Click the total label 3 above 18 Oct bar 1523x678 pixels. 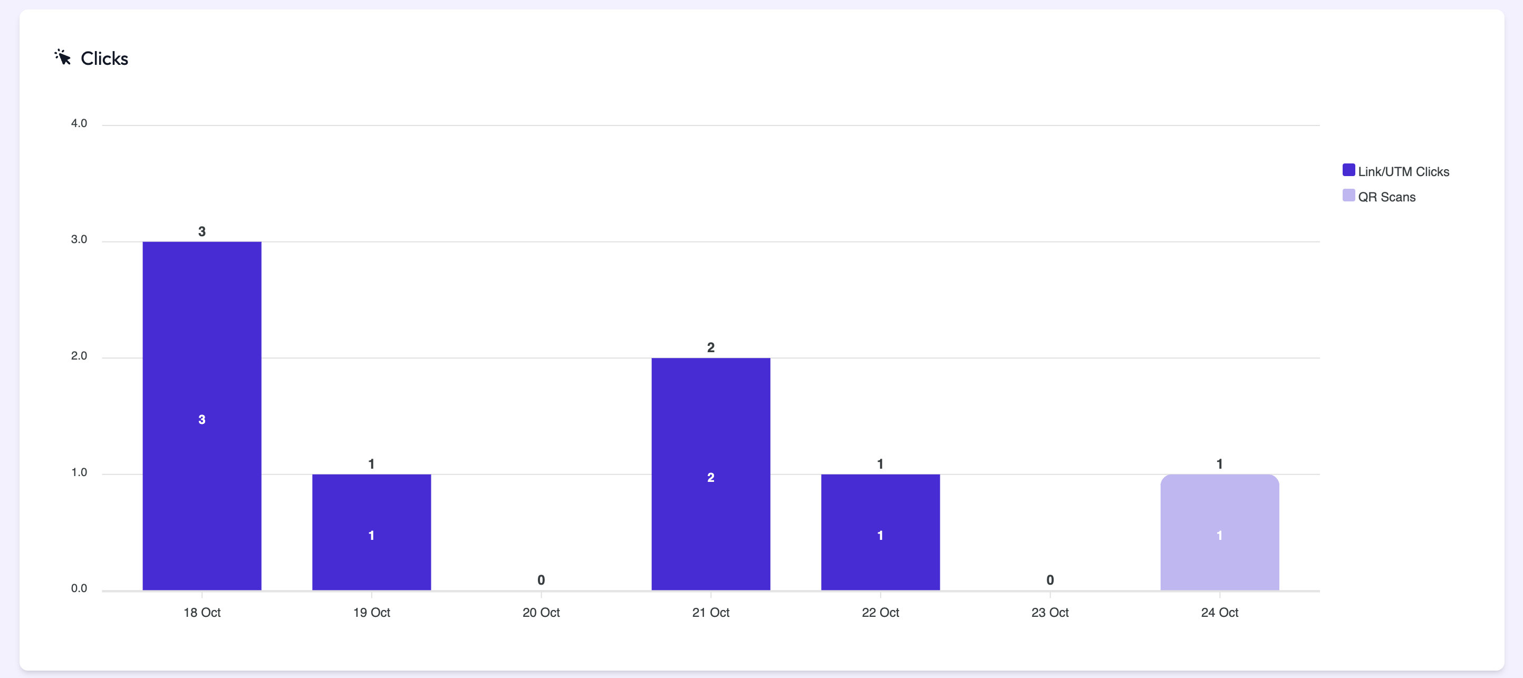(x=201, y=231)
